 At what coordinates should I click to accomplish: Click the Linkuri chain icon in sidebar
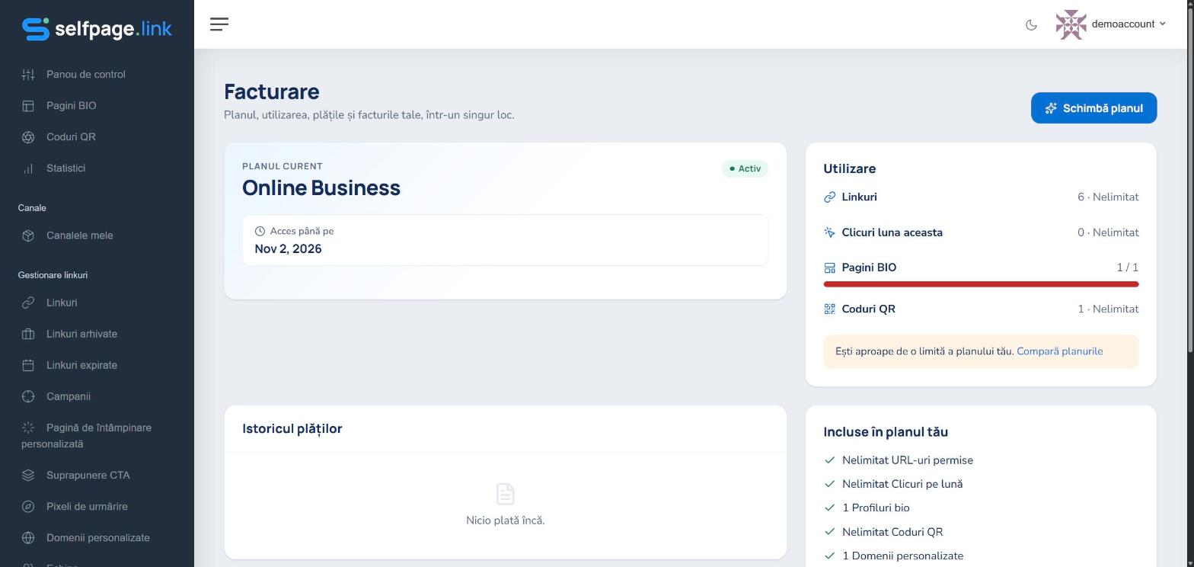pyautogui.click(x=28, y=303)
